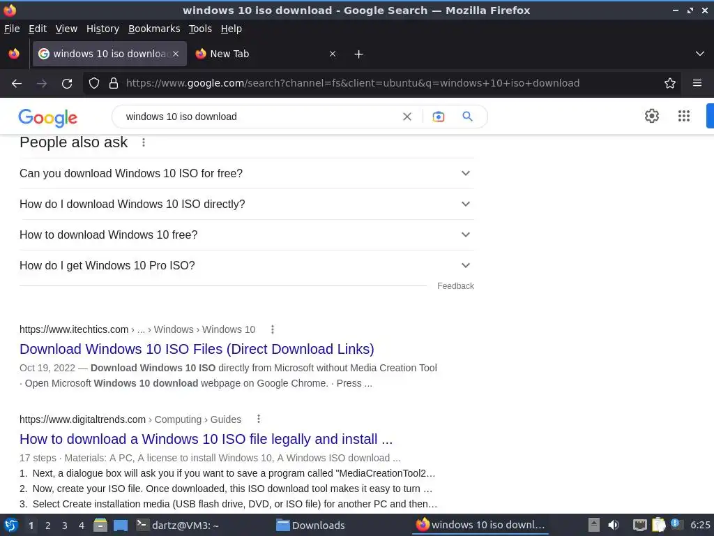Open the network tray icon

tap(640, 525)
